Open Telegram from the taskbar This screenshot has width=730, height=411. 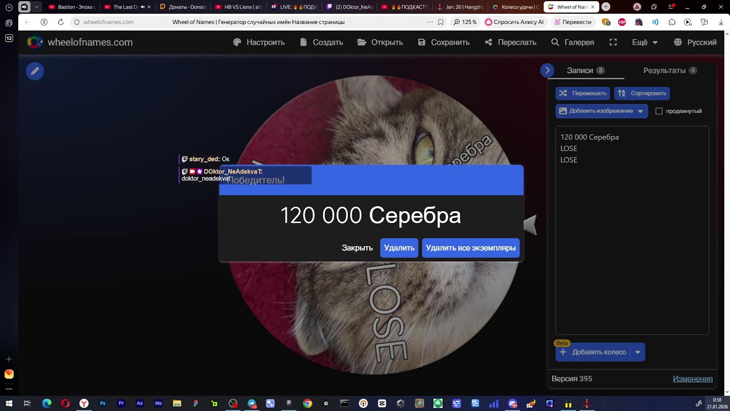click(x=252, y=404)
